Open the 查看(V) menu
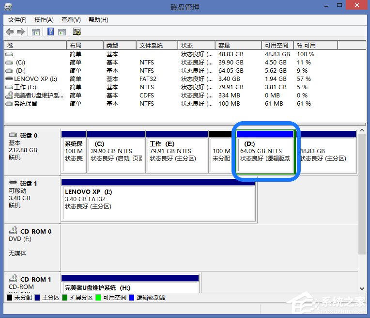The width and height of the screenshot is (370, 318). point(71,20)
